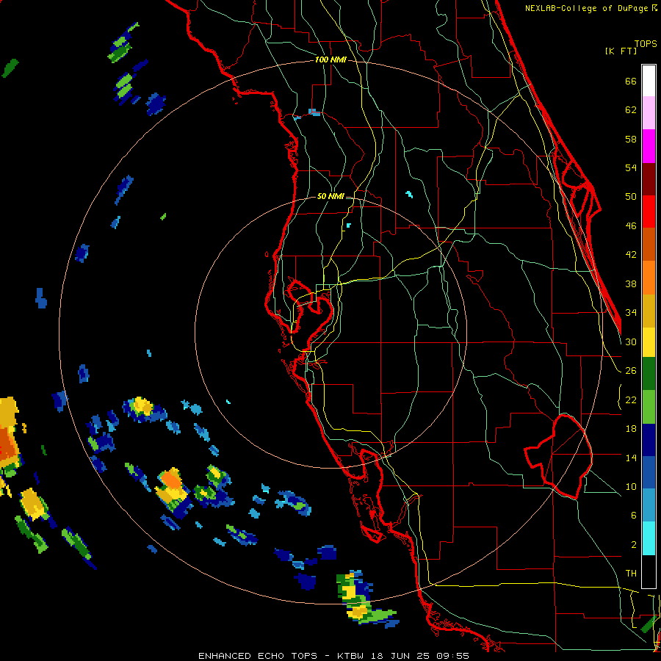Pick the bright yellow legend swatch
This screenshot has height=661, width=661.
(649, 342)
